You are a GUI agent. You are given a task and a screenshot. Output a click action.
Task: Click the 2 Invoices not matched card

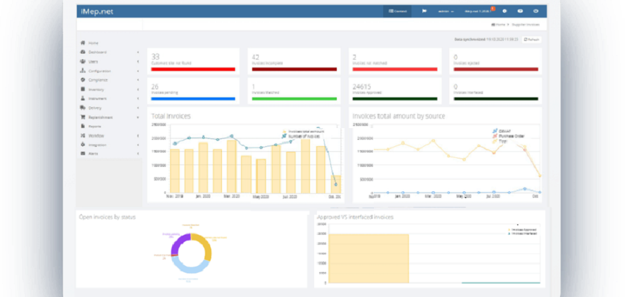click(x=395, y=61)
